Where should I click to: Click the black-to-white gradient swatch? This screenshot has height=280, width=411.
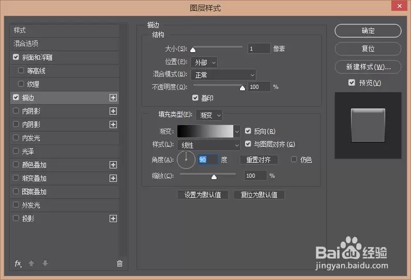point(205,131)
